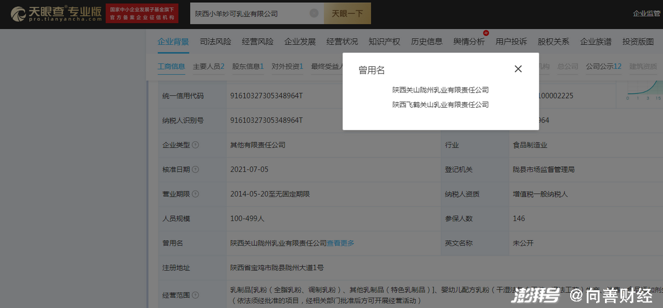Click help icon next to 企业类型

196,145
